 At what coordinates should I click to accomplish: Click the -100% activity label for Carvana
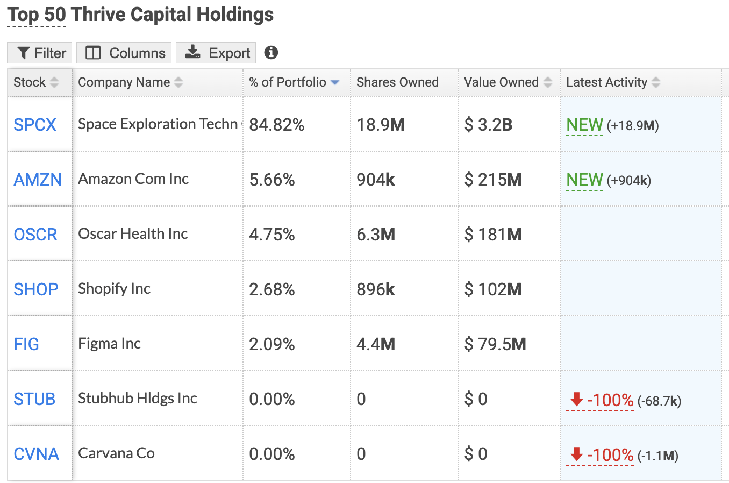610,455
